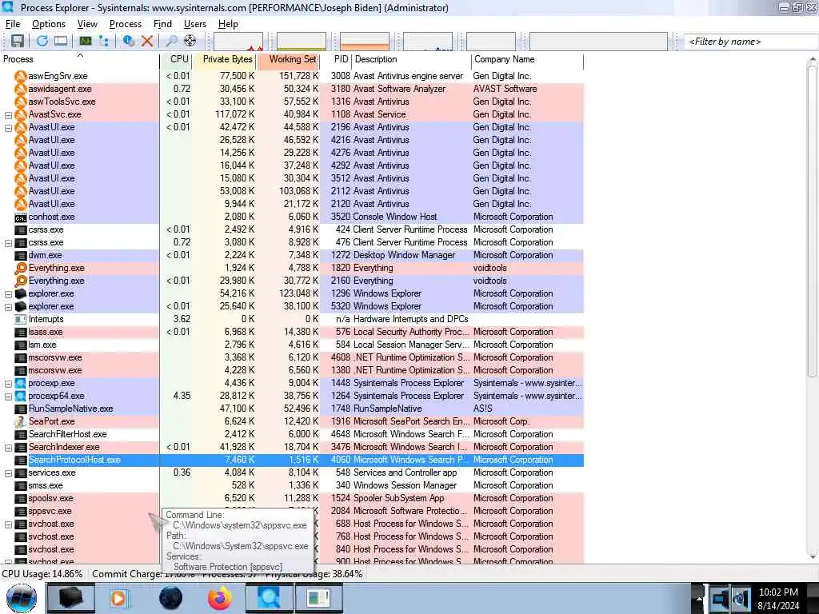Click the window-pane icon beside Refresh
The width and height of the screenshot is (819, 614).
tap(61, 41)
